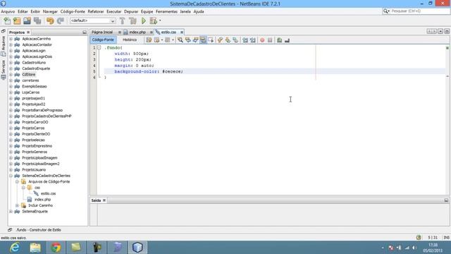The width and height of the screenshot is (451, 254).
Task: Click the Build Project hammer icon
Action: click(x=122, y=20)
